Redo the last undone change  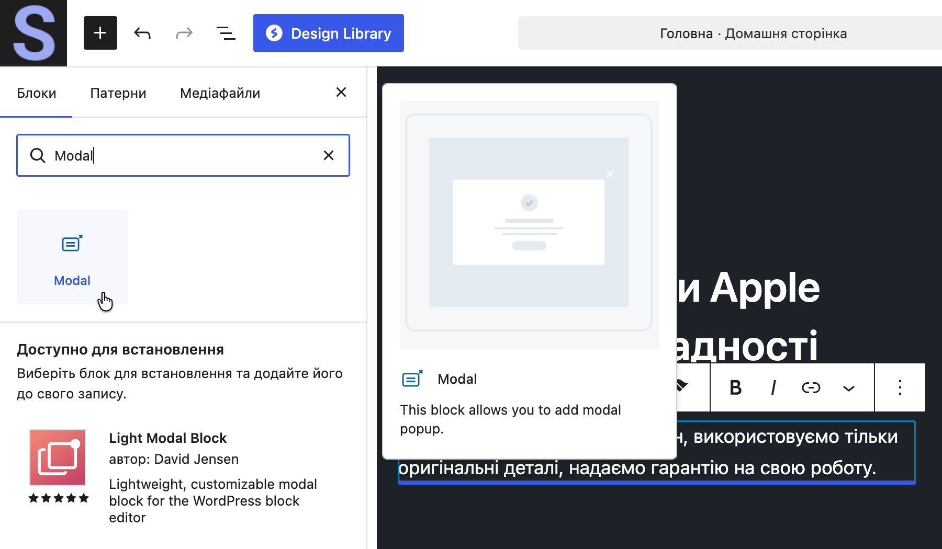tap(184, 33)
